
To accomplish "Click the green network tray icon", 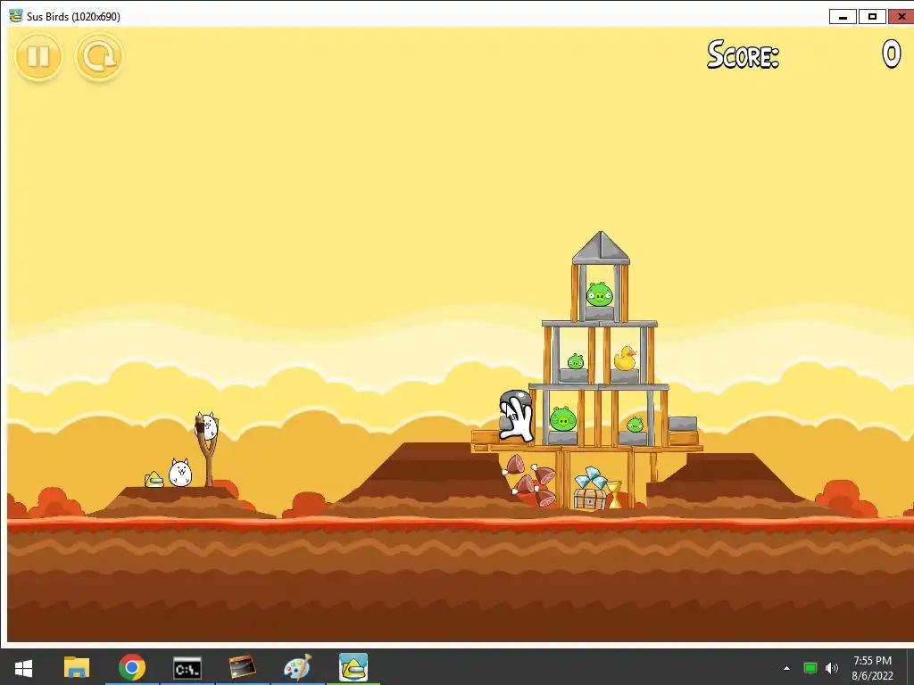I will pyautogui.click(x=810, y=668).
